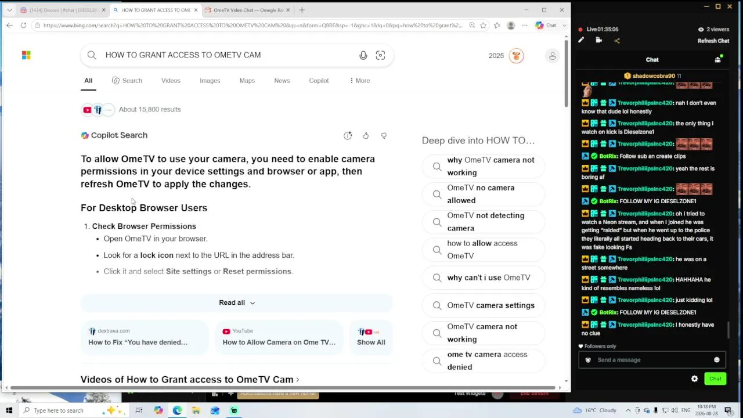The image size is (743, 418).
Task: Send message with green Chat button
Action: 715,379
